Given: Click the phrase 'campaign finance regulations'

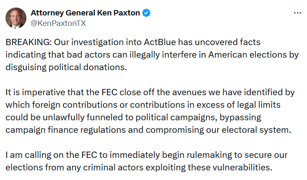Looking at the screenshot, I should pyautogui.click(x=65, y=130).
